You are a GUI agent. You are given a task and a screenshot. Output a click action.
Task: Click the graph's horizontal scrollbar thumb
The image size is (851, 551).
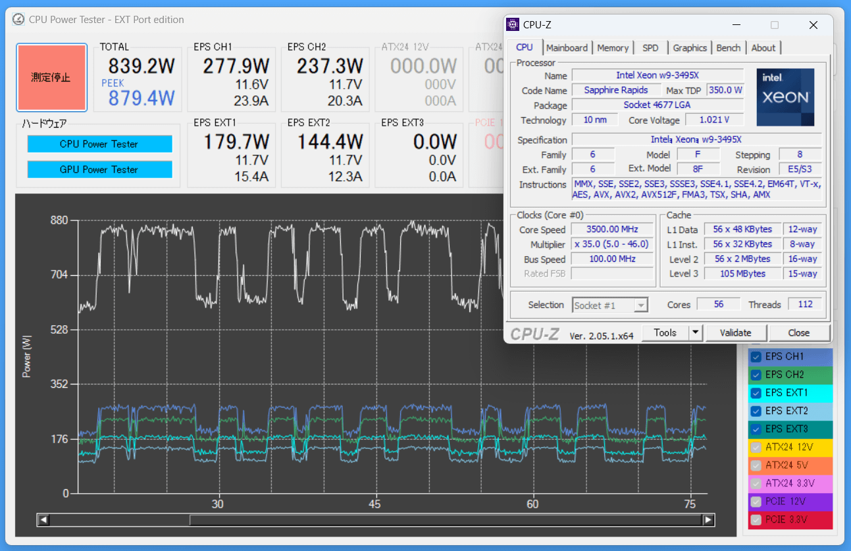click(446, 520)
